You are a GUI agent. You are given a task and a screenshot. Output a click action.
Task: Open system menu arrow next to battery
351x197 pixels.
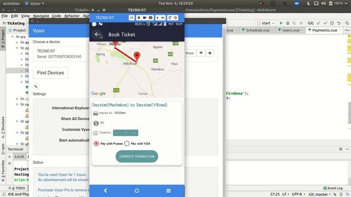coord(346,3)
